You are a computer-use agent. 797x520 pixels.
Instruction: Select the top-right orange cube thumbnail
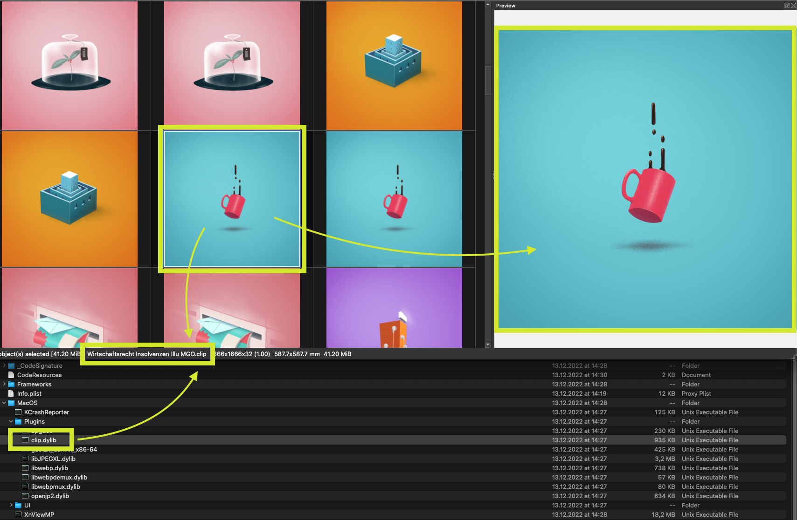coord(394,65)
